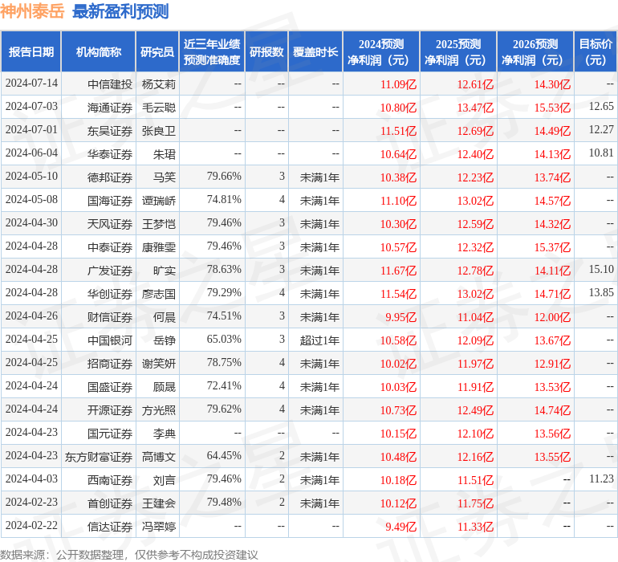Click the 研报数 column header

click(266, 51)
